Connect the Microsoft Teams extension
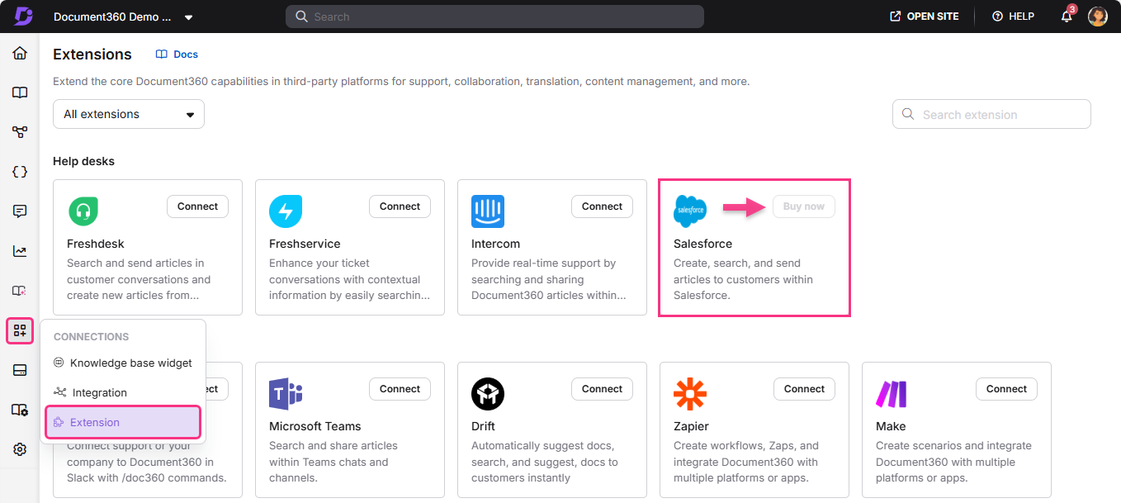This screenshot has width=1121, height=503. pyautogui.click(x=400, y=389)
